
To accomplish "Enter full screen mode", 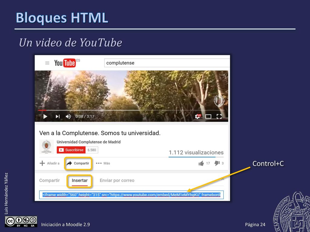I will [219, 116].
